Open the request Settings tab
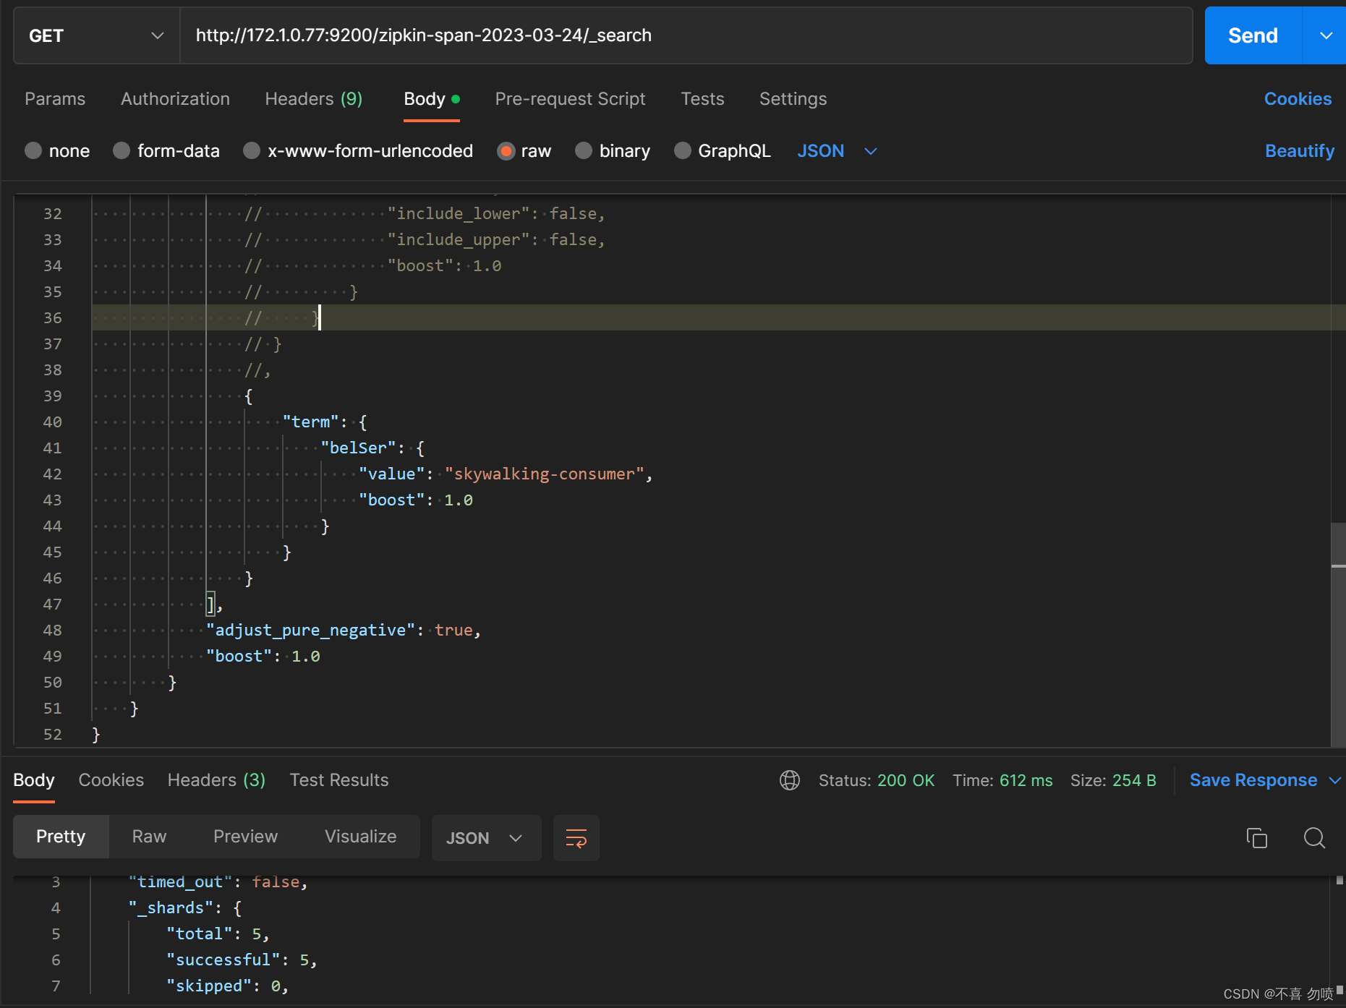This screenshot has width=1346, height=1008. (x=793, y=99)
